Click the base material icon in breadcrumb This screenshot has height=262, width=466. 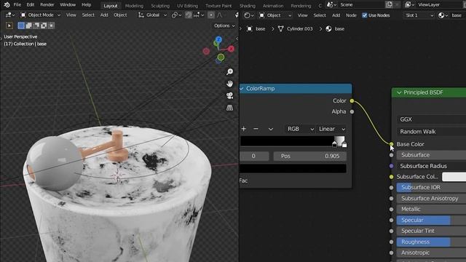[x=328, y=29]
